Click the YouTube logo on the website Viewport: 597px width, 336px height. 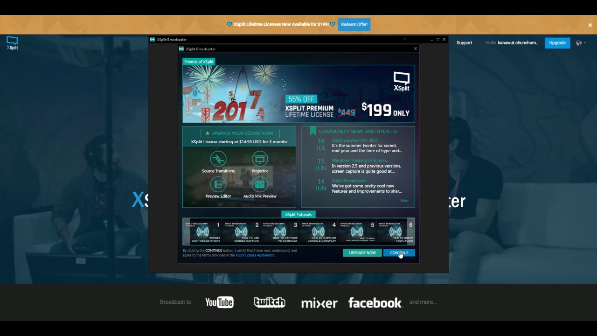tap(219, 302)
